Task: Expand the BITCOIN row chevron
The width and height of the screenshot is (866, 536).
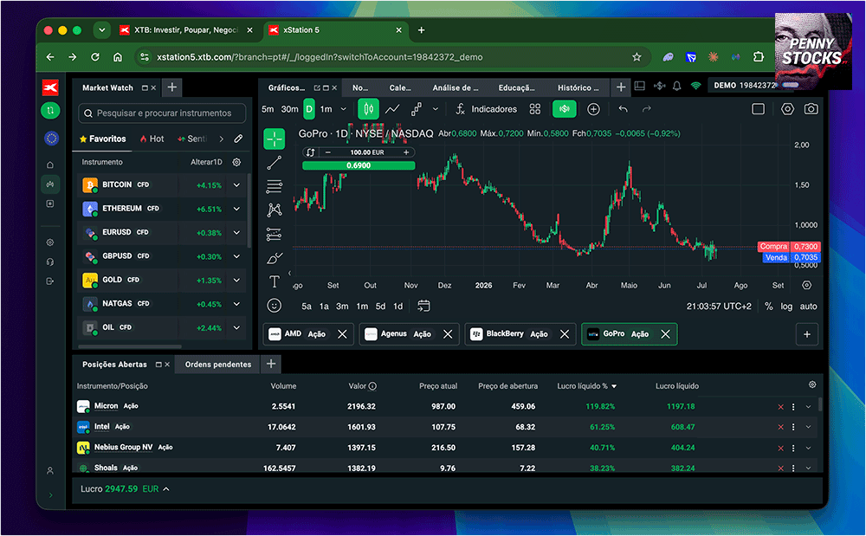Action: click(x=236, y=185)
